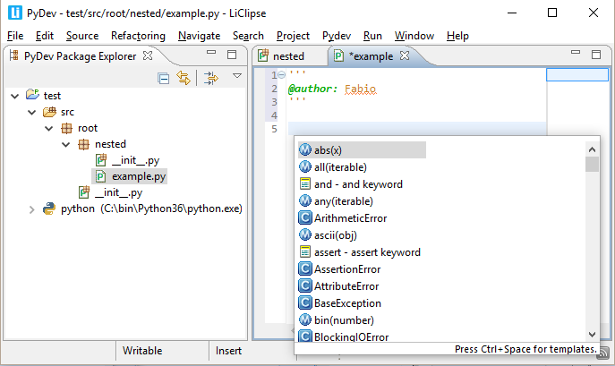Collapse the docstring fold marker at line 1
The width and height of the screenshot is (615, 366).
point(282,74)
